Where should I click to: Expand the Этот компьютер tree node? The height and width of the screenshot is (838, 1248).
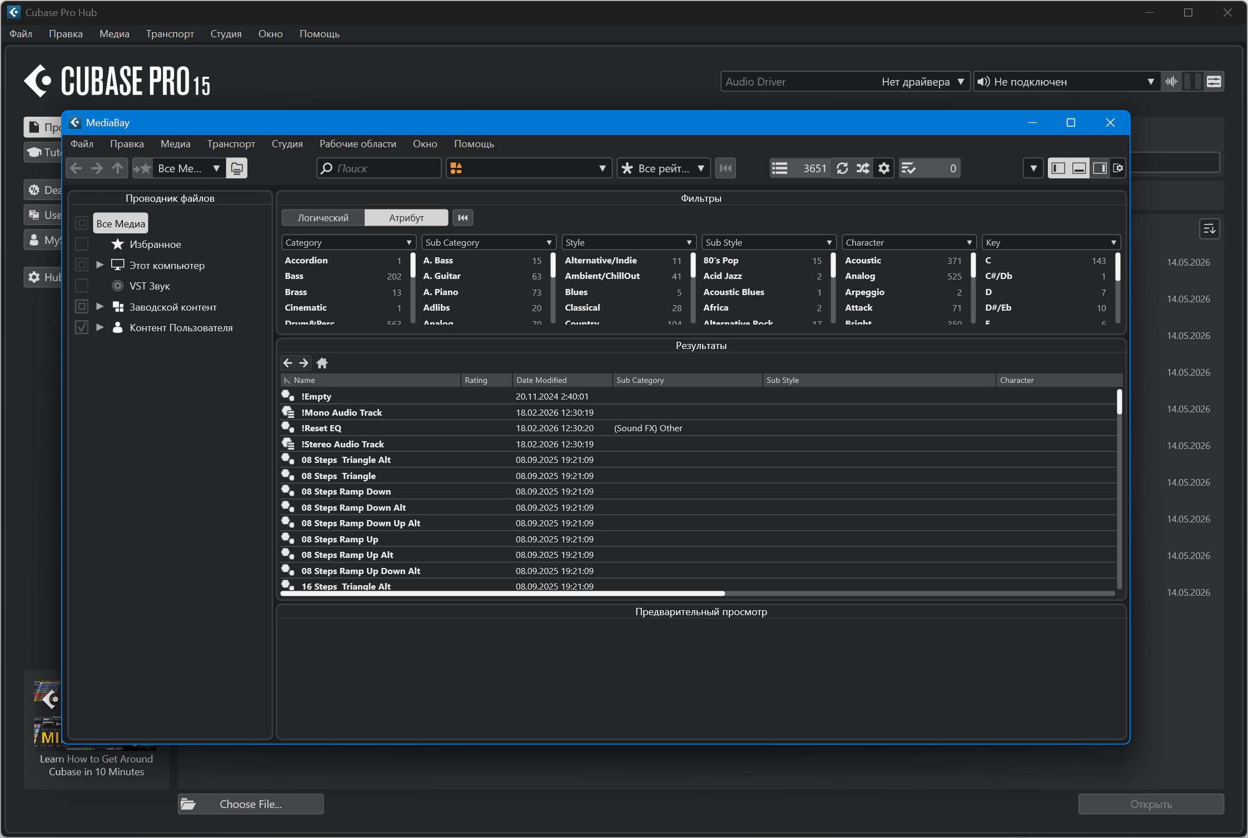pyautogui.click(x=100, y=265)
